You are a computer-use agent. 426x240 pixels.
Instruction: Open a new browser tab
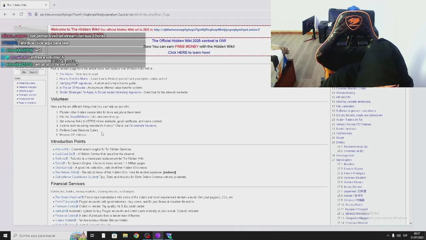[x=54, y=5]
